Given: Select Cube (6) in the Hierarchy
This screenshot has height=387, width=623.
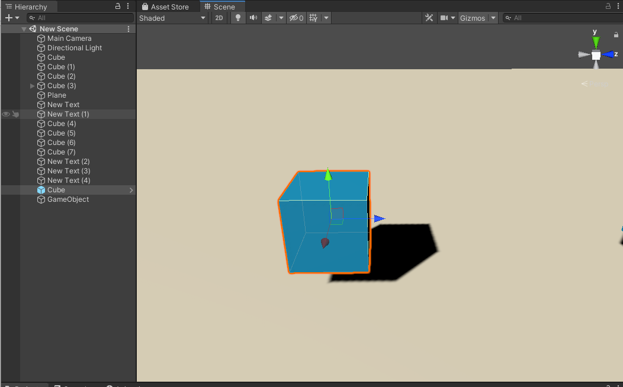Looking at the screenshot, I should tap(62, 143).
